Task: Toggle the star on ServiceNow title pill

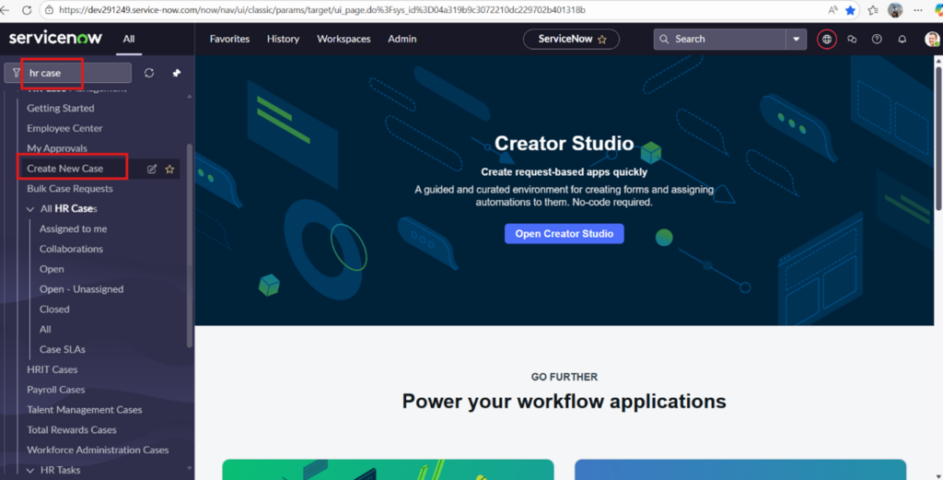Action: (x=602, y=40)
